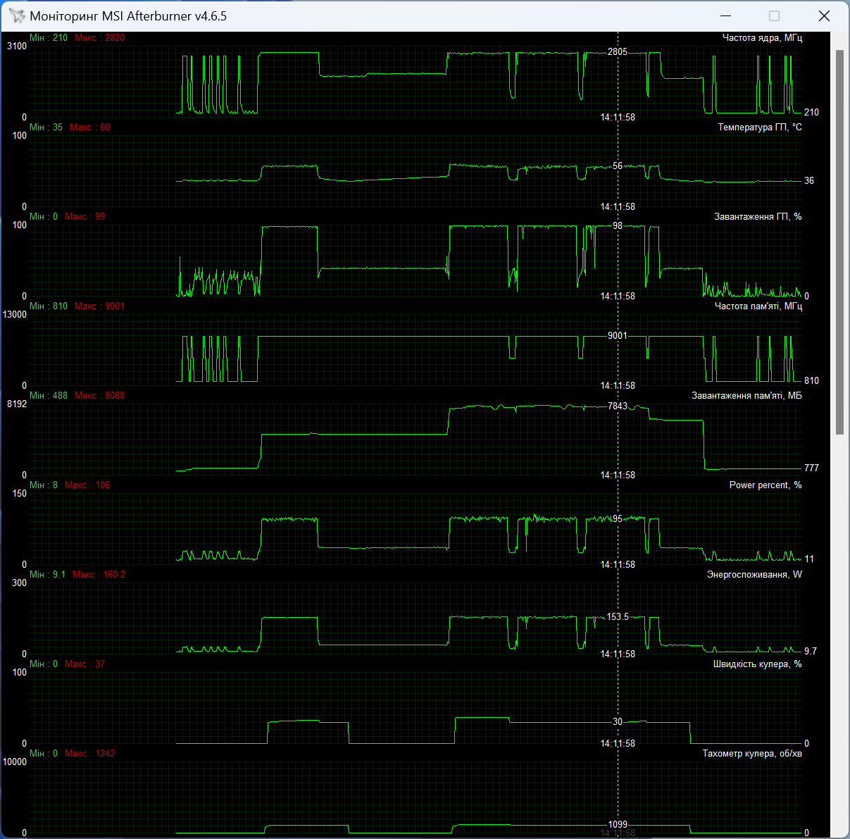Click the power consumption 'Мін : 9.1' value
850x839 pixels.
pyautogui.click(x=47, y=574)
